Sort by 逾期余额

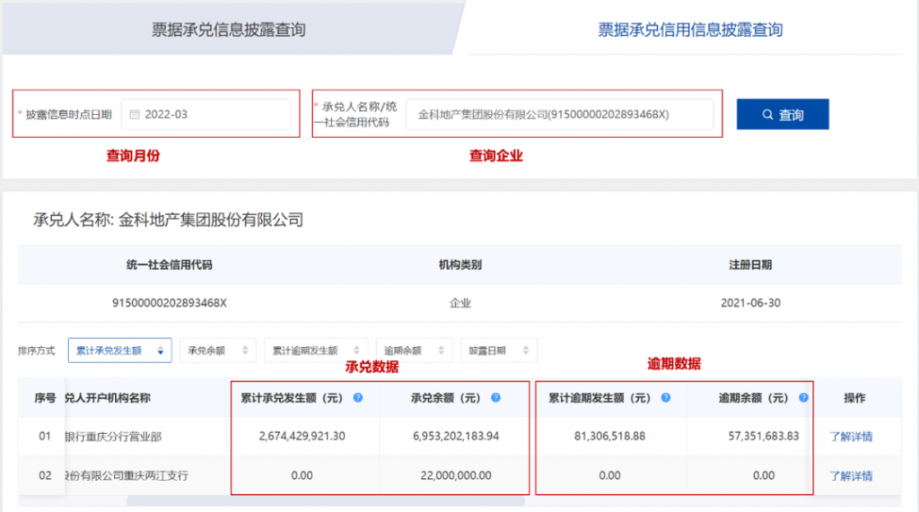414,351
